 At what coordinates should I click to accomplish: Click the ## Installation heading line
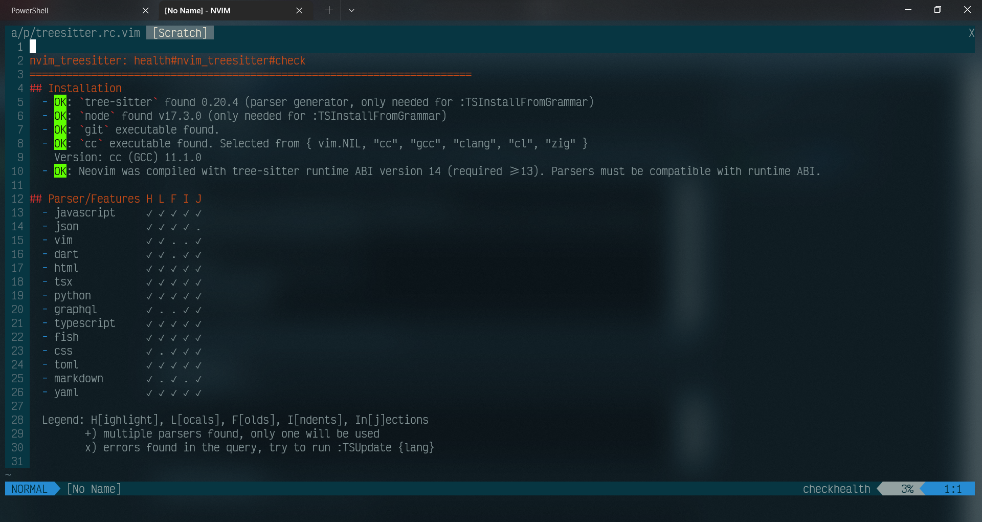click(76, 88)
